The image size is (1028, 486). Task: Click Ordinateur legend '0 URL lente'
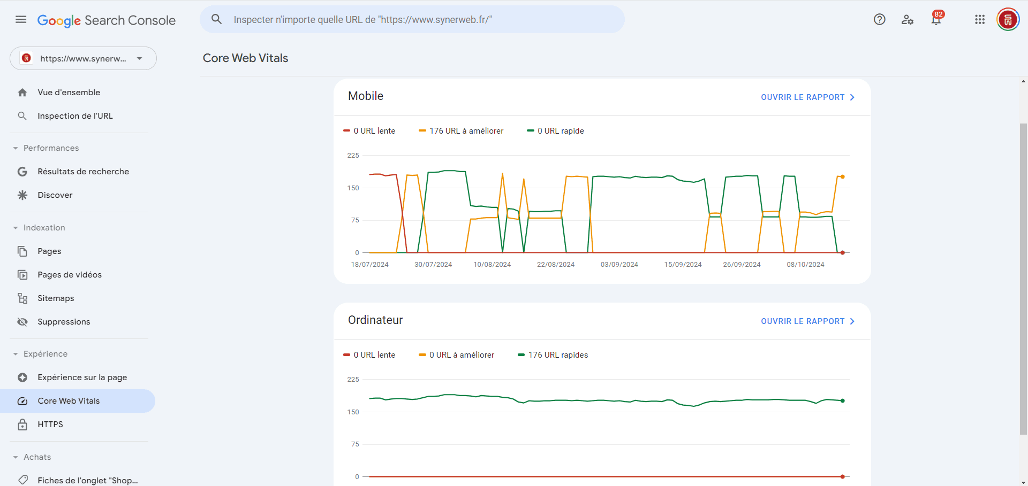369,355
